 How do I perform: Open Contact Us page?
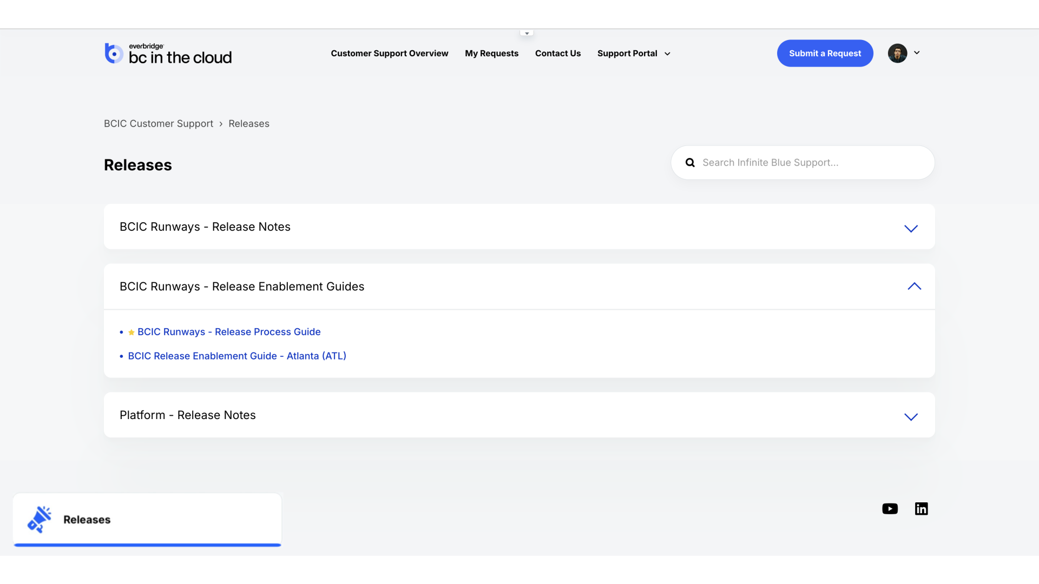pyautogui.click(x=558, y=54)
